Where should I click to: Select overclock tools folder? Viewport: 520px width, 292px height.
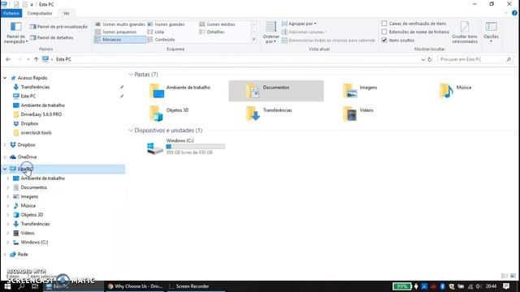(36, 132)
